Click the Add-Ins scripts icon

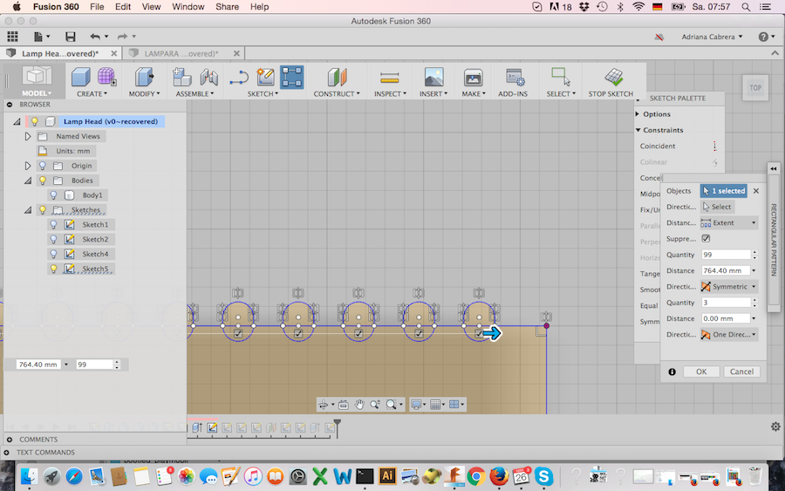514,77
